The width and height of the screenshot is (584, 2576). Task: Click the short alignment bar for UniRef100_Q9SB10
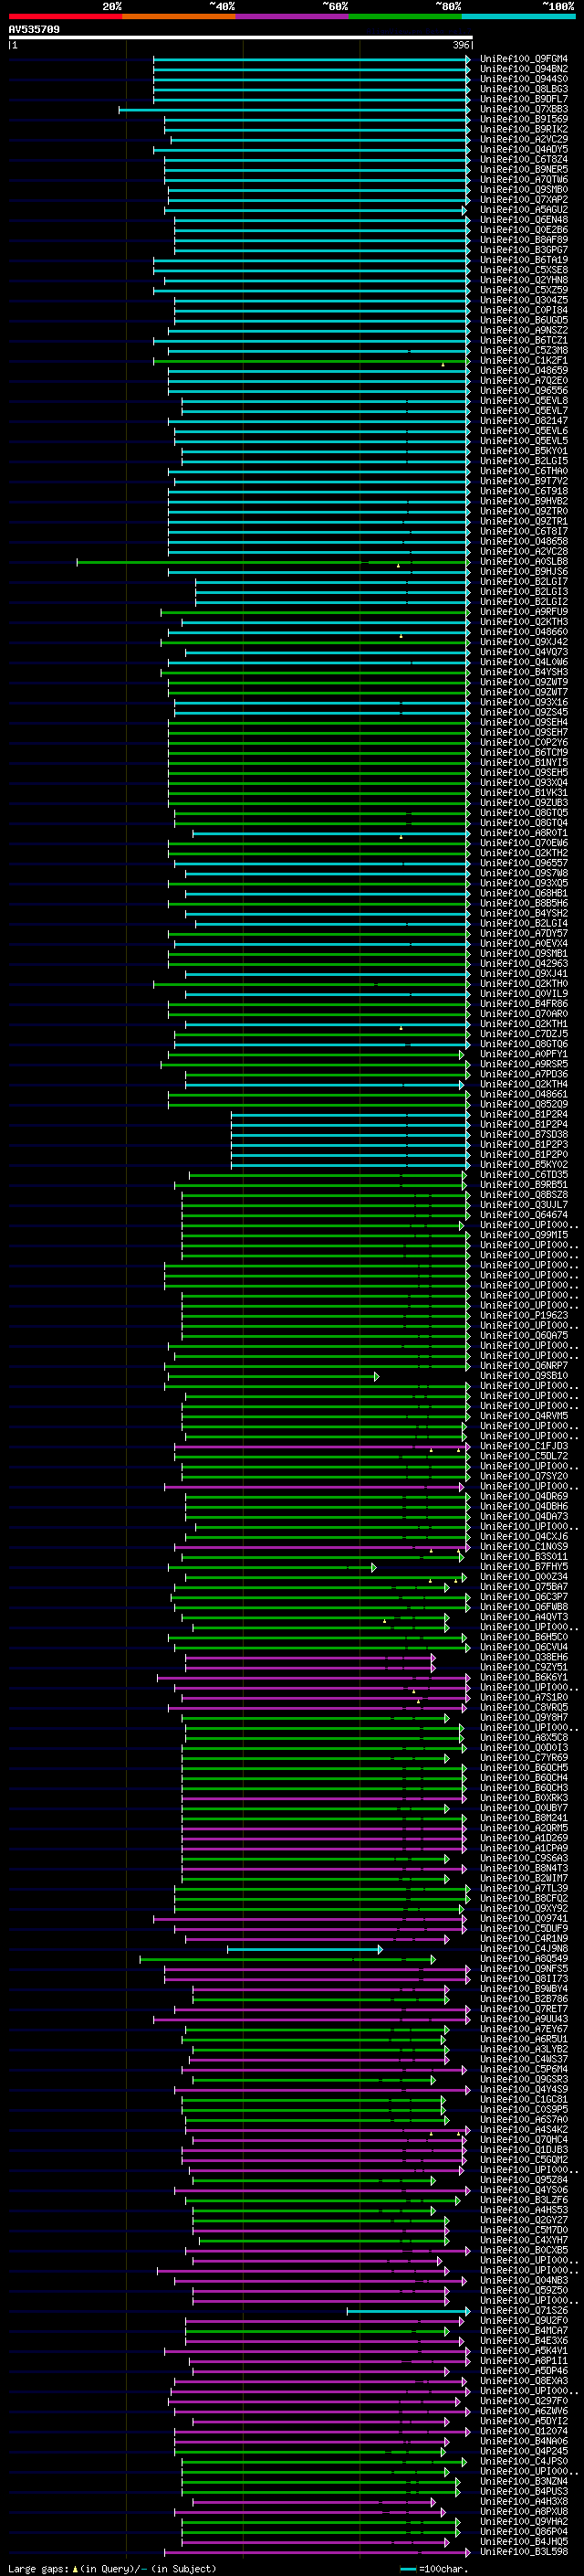coord(274,1376)
